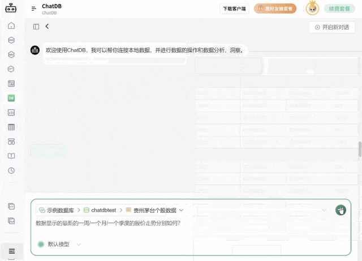Screen dimensions: 362x261
Task: Click the PDF files icon in the sidebar
Action: [11, 206]
